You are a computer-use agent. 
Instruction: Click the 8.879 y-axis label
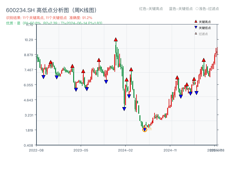click(x=29, y=55)
